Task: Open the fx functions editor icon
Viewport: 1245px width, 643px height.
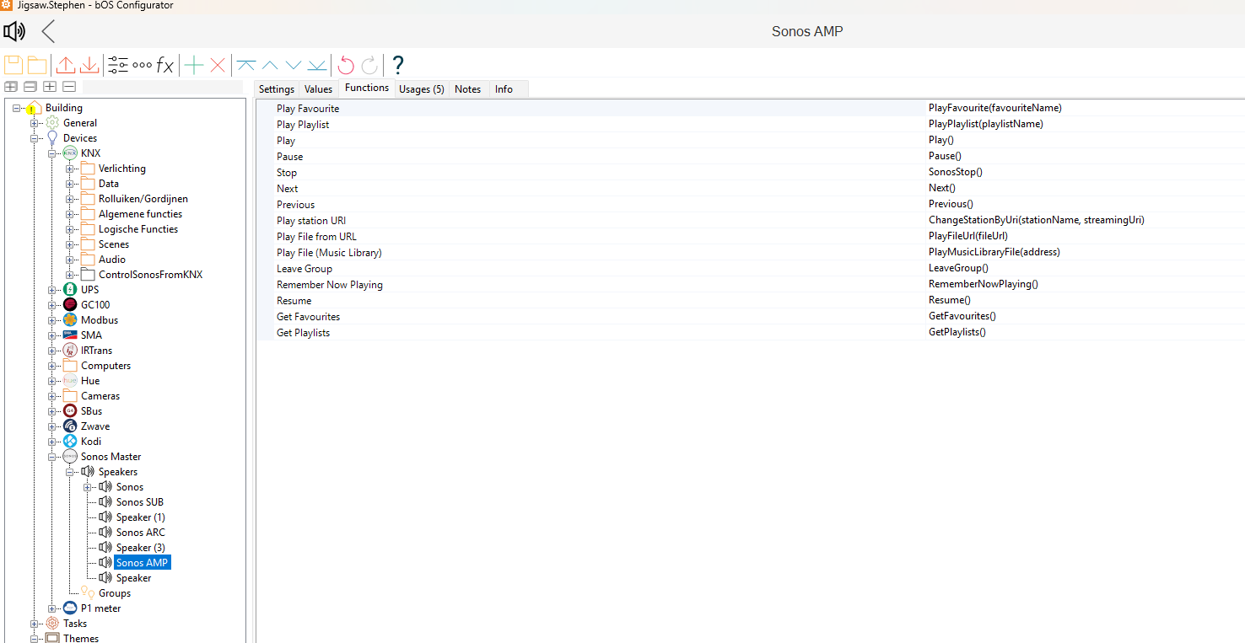Action: pyautogui.click(x=165, y=65)
